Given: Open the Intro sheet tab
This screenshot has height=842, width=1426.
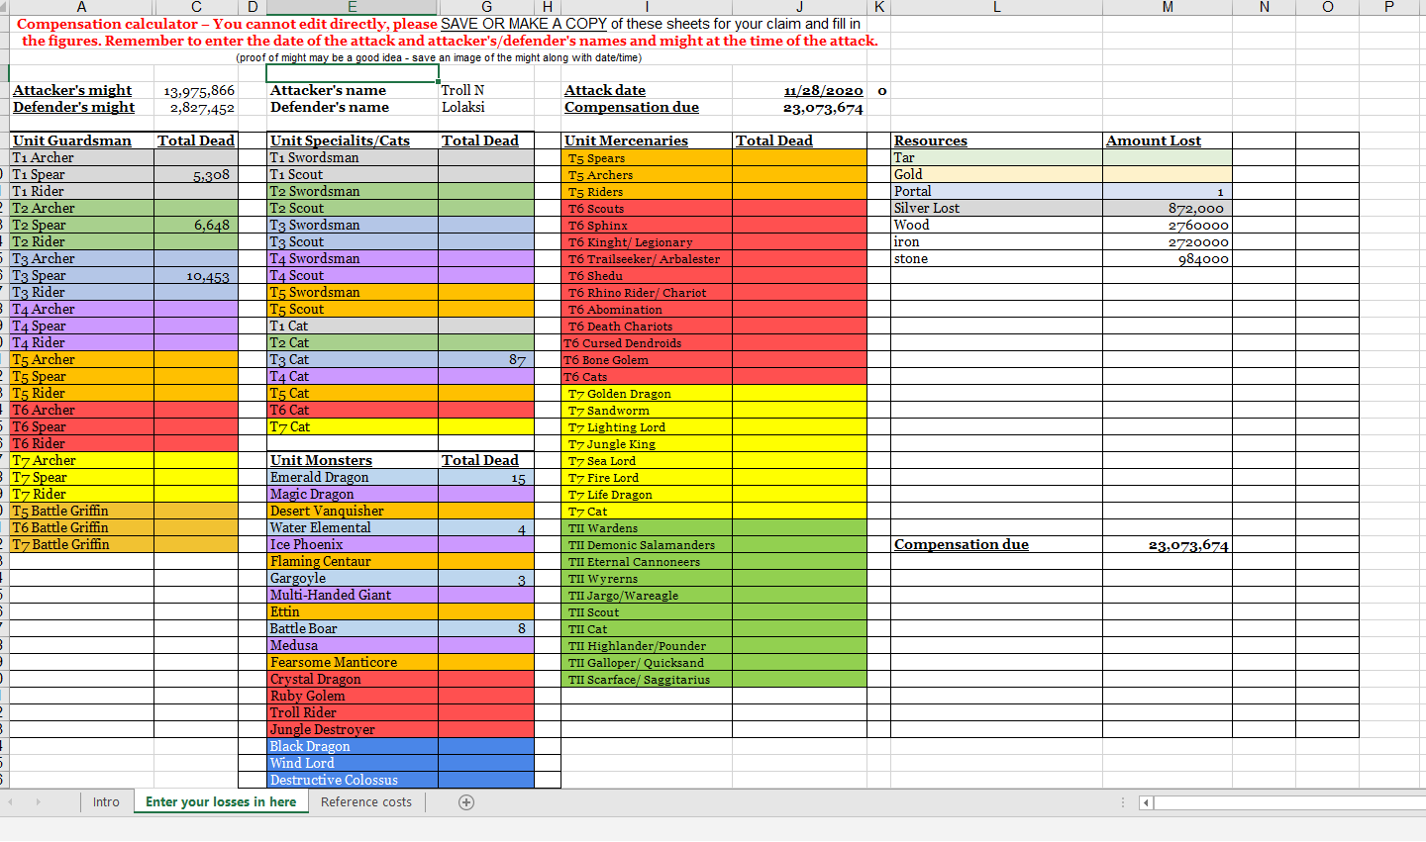Looking at the screenshot, I should pos(106,802).
